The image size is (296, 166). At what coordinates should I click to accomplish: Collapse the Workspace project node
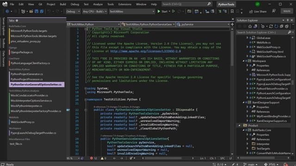click(243, 61)
